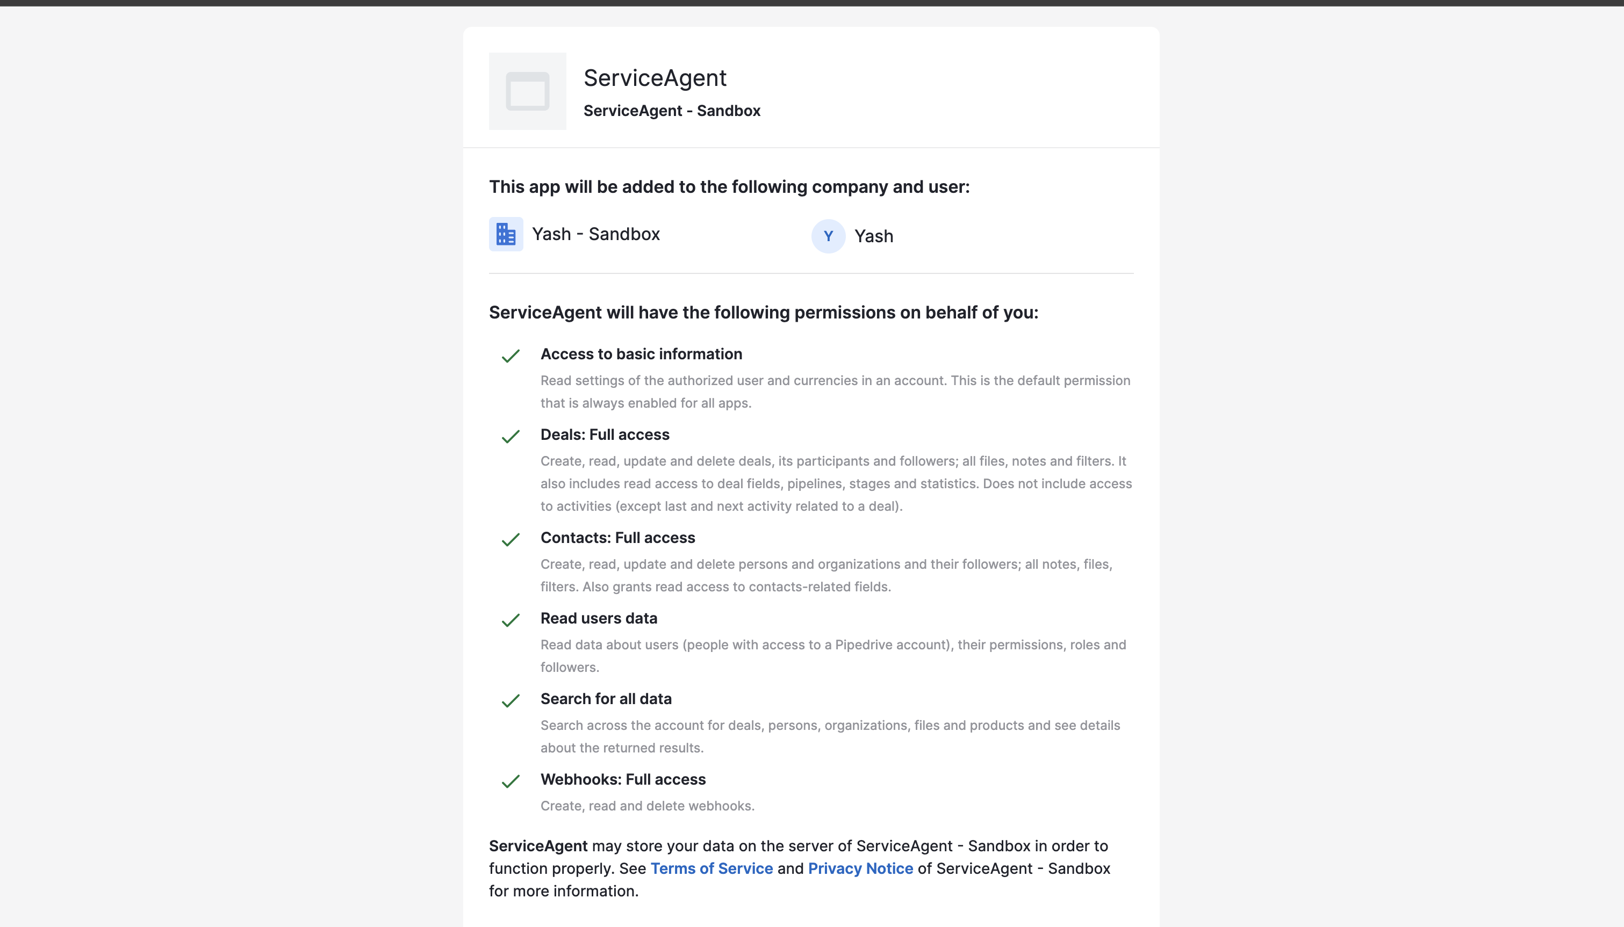The height and width of the screenshot is (927, 1624).
Task: Click the Contacts: Full access heading
Action: [618, 538]
